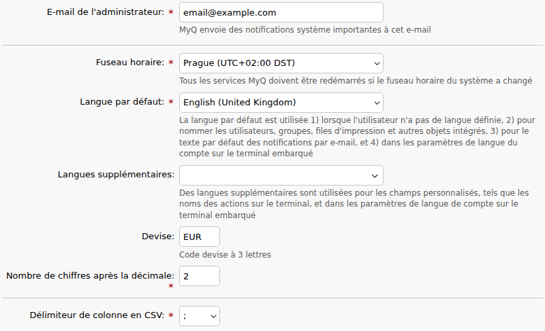Image resolution: width=545 pixels, height=331 pixels.
Task: Click the 'La langue par défaut est utilisée' description
Action: click(x=357, y=137)
